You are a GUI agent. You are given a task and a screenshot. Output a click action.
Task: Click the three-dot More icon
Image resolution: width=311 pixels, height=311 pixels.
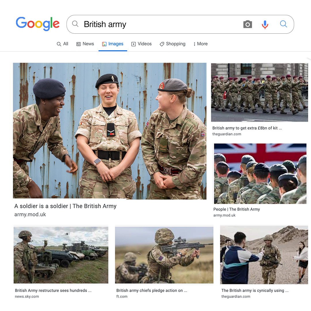point(194,44)
